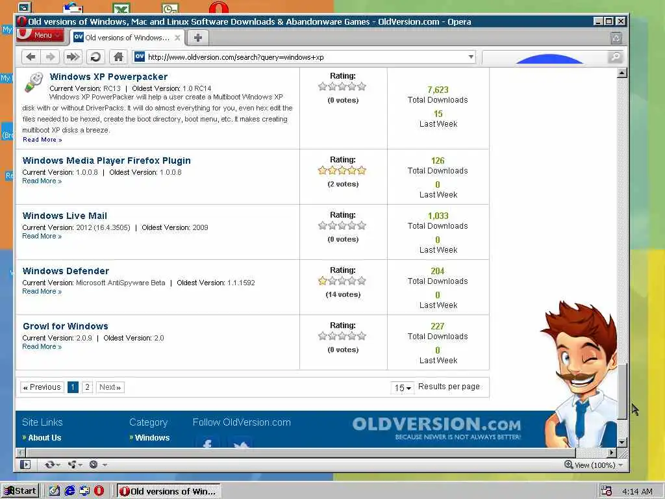This screenshot has width=665, height=499.
Task: Expand the Opera Turbo dropdown arrow
Action: (x=105, y=465)
